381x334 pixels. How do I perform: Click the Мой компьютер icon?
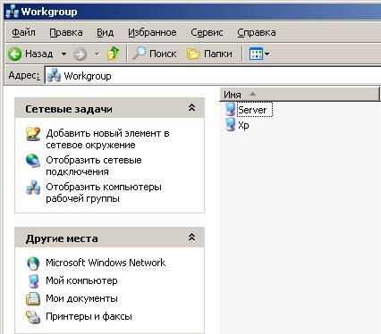coord(33,281)
